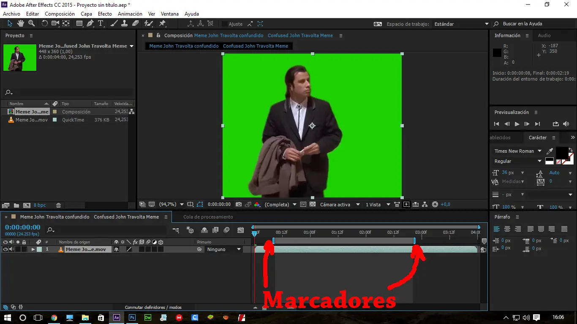Toggle hide shy layers in timeline
This screenshot has width=577, height=324.
pyautogui.click(x=204, y=230)
